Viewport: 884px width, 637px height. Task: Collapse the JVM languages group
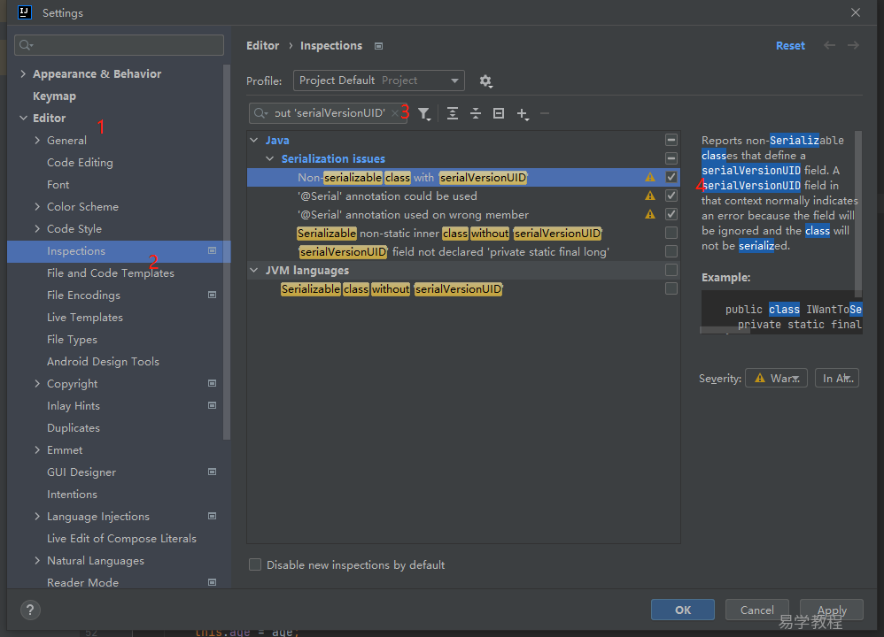(253, 271)
